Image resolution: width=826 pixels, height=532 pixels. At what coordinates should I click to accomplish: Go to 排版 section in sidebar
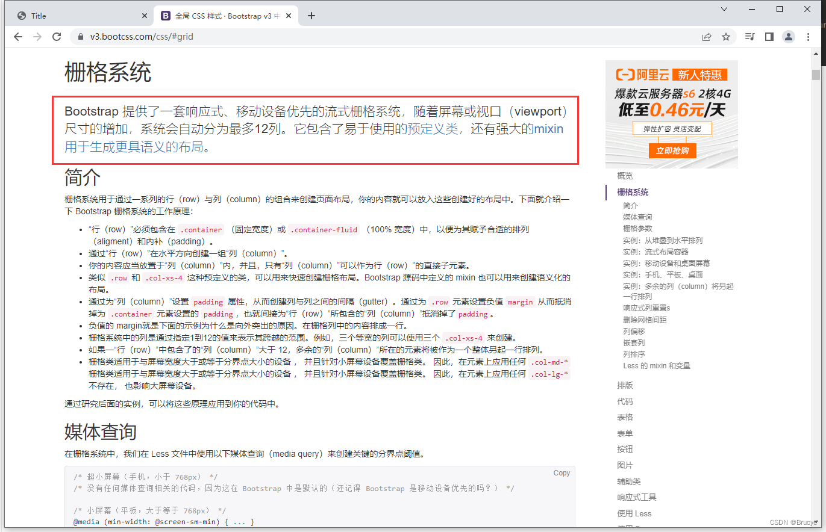(625, 385)
